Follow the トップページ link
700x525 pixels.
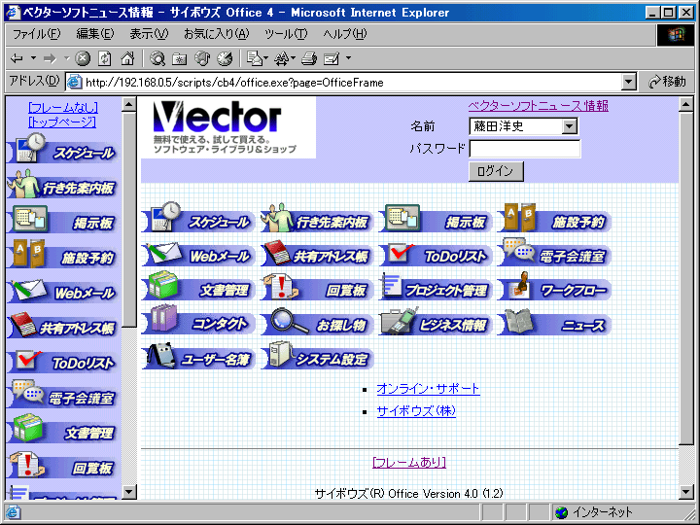[x=62, y=122]
